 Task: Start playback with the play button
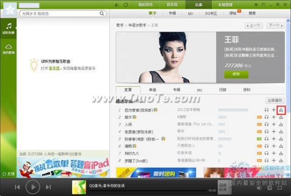[33, 187]
